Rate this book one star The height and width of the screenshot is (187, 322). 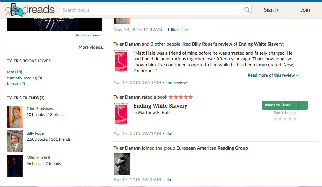(275, 119)
